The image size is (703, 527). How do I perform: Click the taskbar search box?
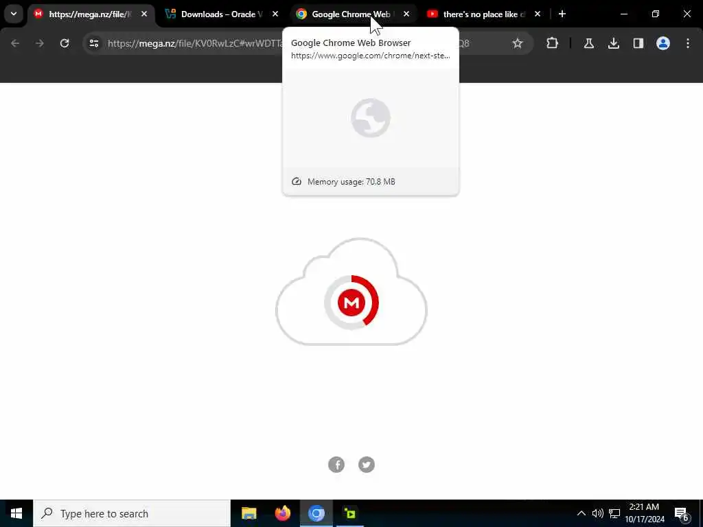132,513
